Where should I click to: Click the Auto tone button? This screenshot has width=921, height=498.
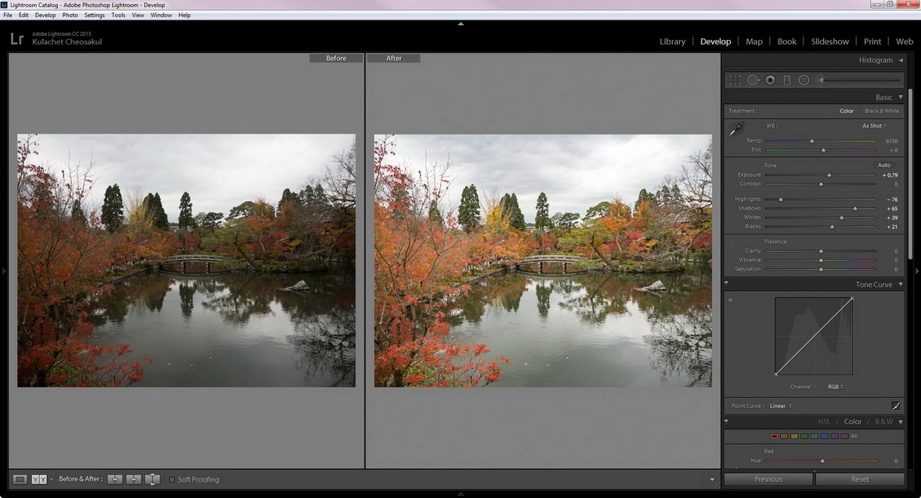click(884, 165)
